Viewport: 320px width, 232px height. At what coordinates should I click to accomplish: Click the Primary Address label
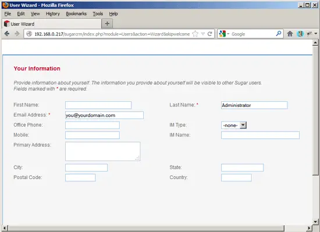click(x=32, y=145)
